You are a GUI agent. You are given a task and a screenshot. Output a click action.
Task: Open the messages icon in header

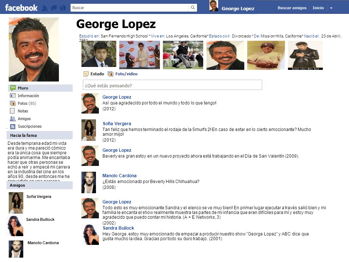click(54, 8)
